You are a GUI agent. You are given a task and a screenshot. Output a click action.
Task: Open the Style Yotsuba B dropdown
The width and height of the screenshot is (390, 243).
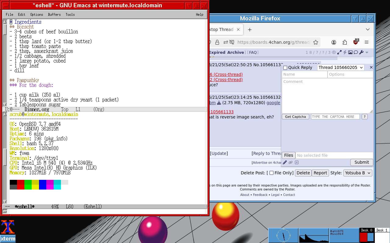358,173
